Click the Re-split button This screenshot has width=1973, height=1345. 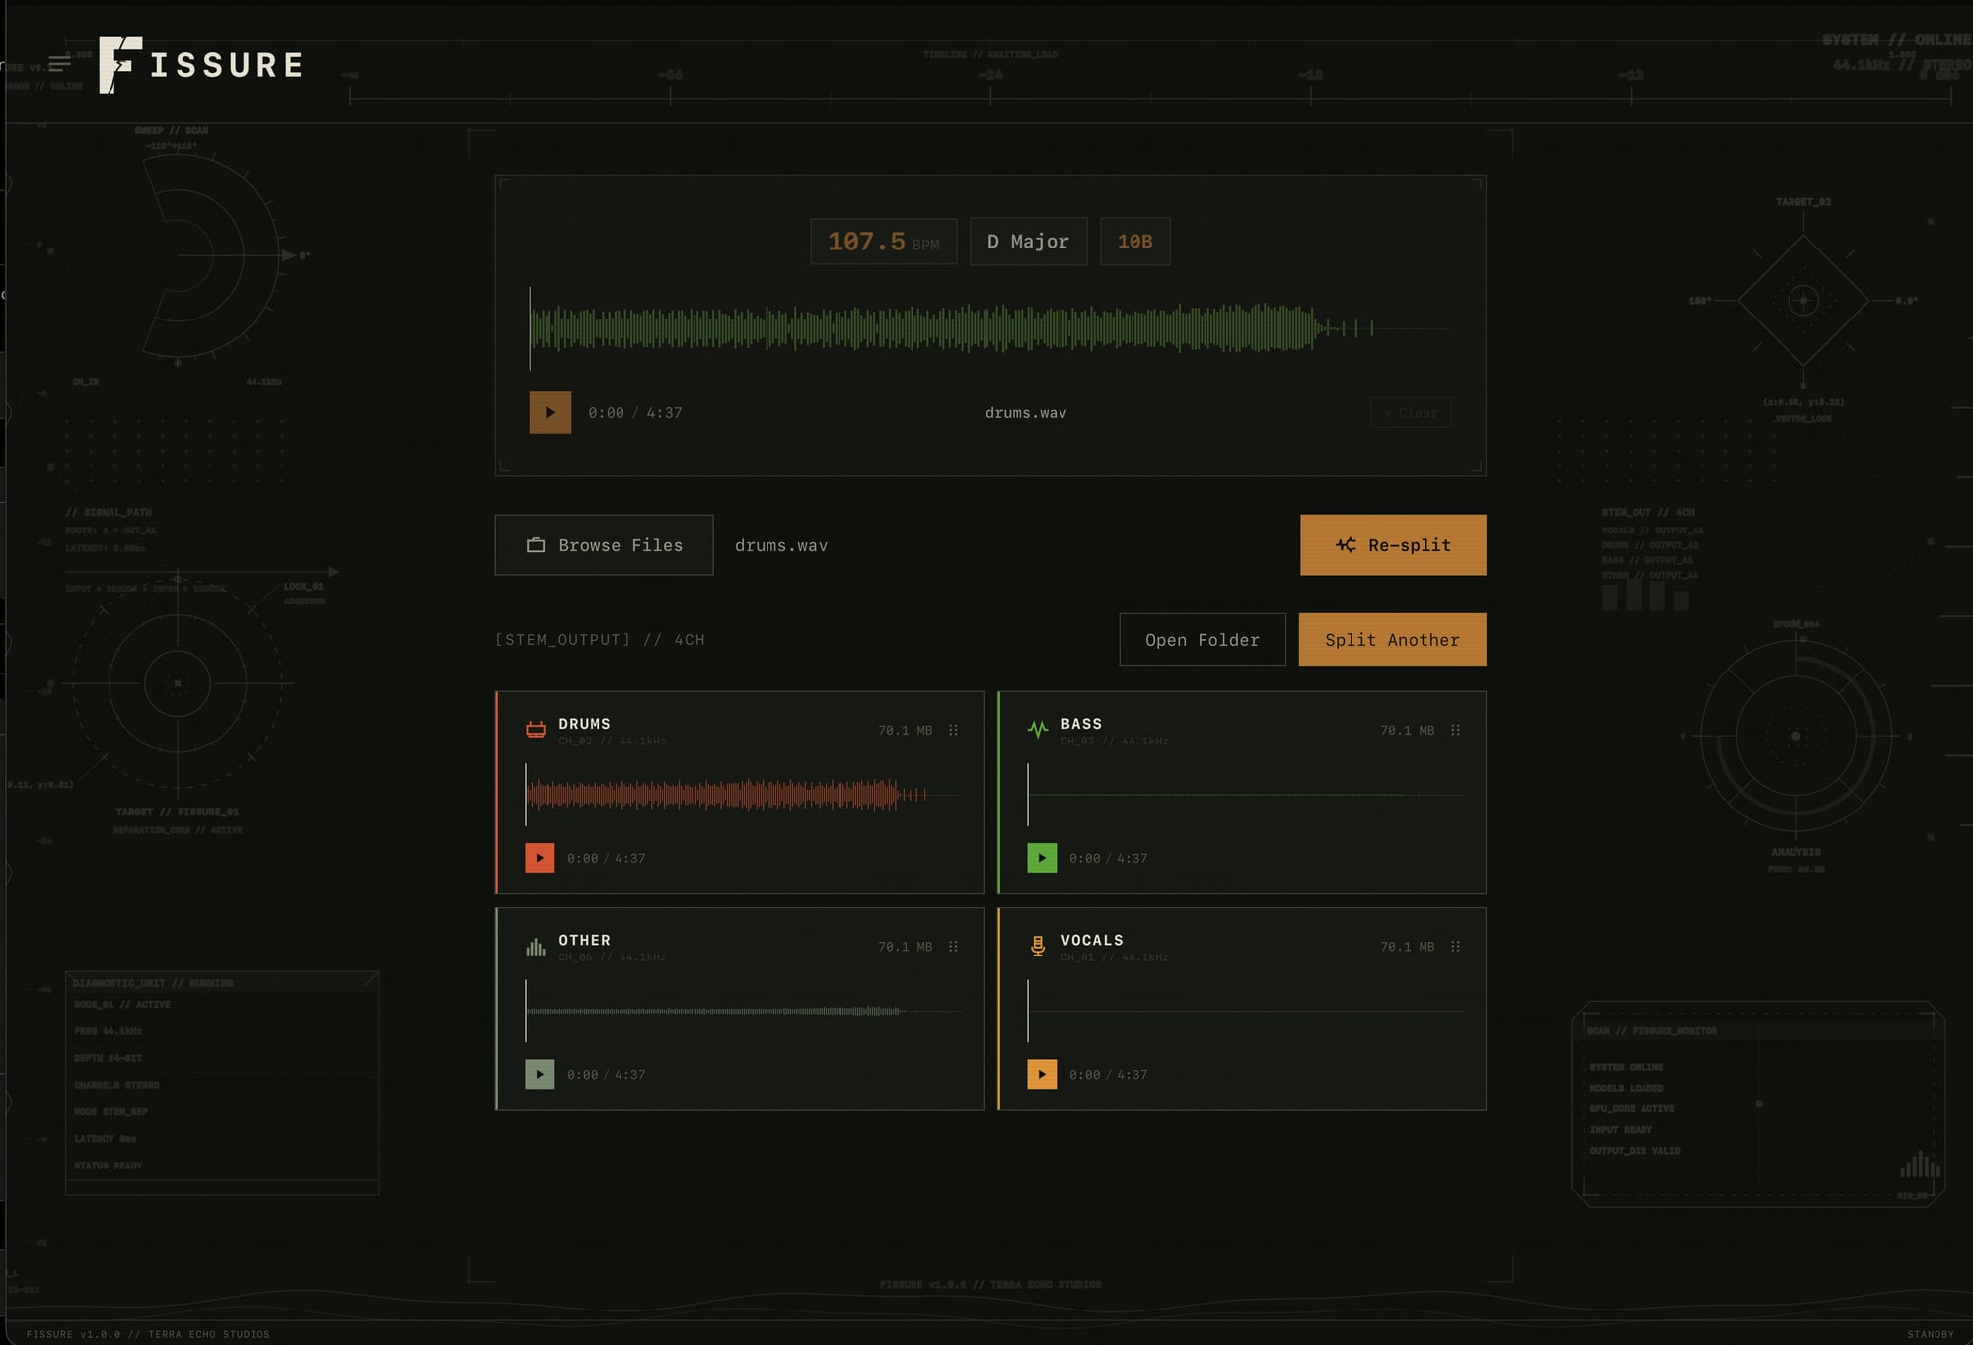pos(1393,544)
